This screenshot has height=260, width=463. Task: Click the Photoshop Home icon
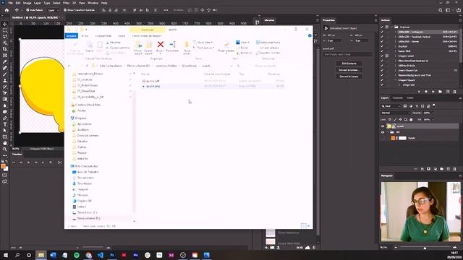click(7, 10)
